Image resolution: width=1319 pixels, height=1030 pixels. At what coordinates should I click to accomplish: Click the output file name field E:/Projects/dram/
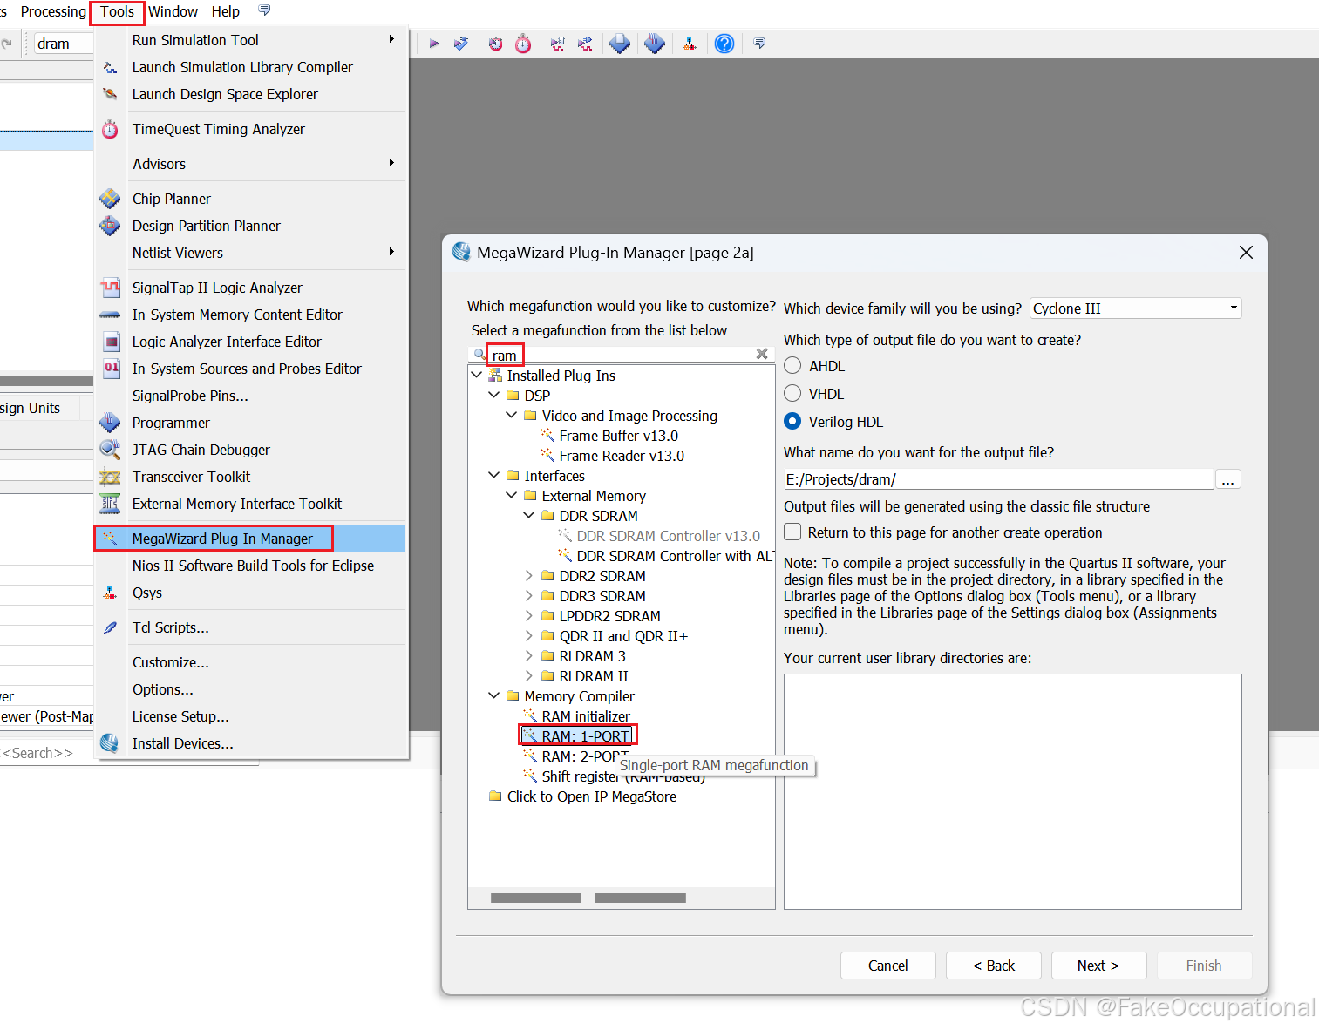pos(998,479)
